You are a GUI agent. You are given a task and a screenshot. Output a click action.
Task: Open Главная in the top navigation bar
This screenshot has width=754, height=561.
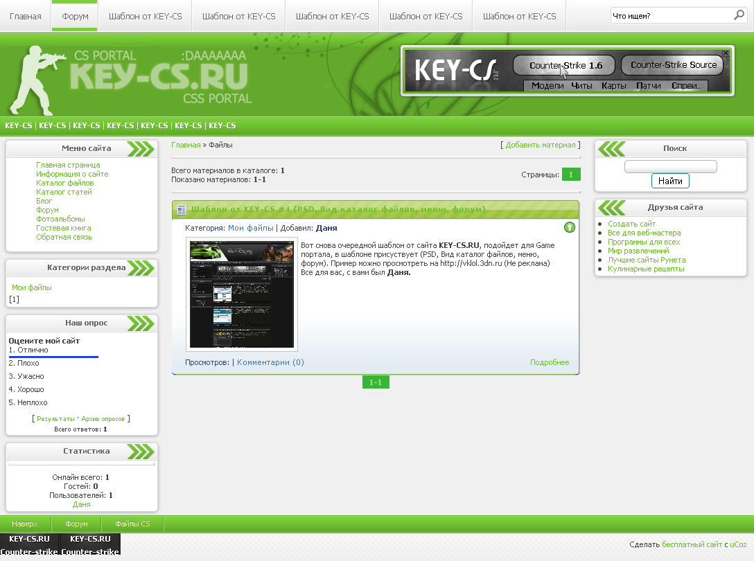tap(26, 17)
